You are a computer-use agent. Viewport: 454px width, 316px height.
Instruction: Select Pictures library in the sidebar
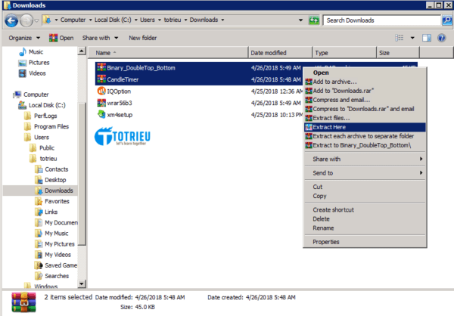[x=34, y=63]
